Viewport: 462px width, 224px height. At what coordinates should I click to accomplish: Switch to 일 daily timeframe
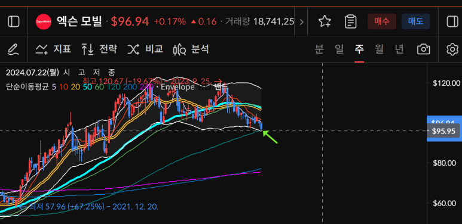click(x=339, y=49)
